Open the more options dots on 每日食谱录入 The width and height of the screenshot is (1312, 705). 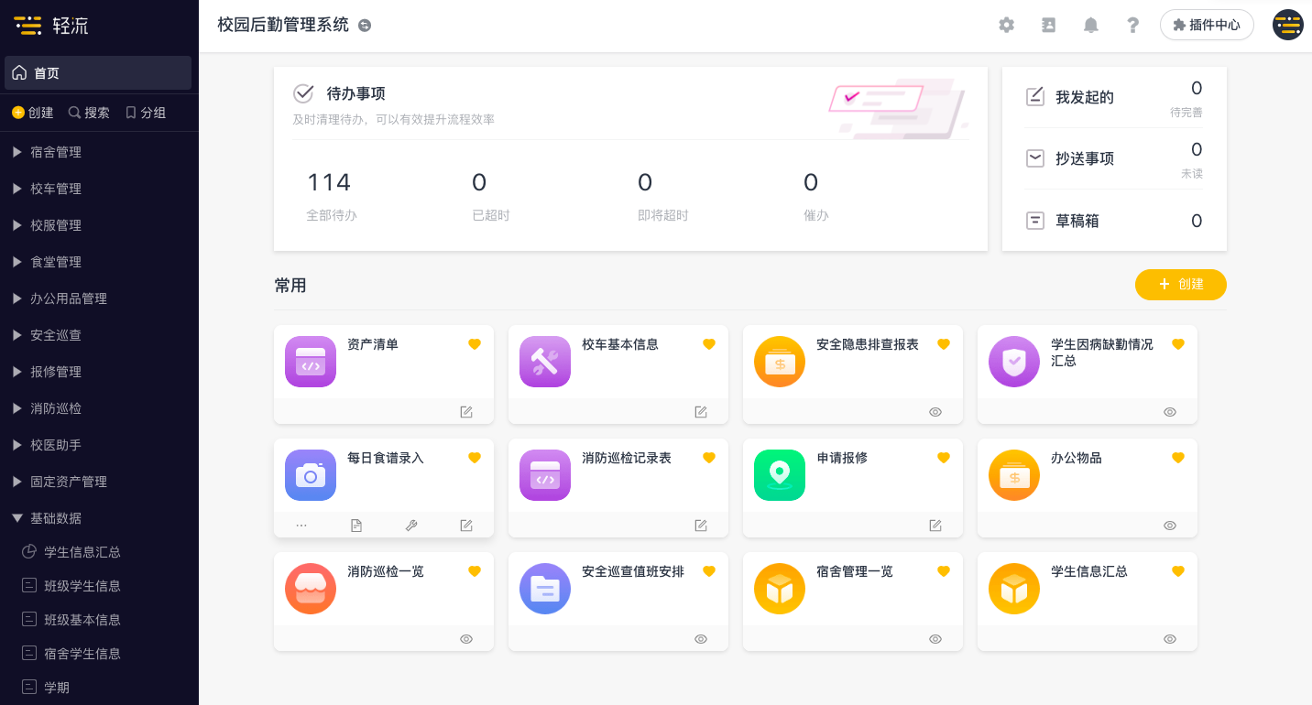click(301, 526)
